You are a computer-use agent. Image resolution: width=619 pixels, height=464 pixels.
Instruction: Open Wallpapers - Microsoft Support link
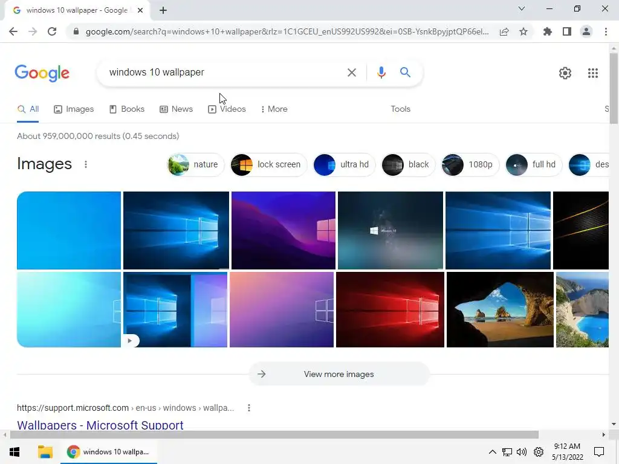[100, 425]
